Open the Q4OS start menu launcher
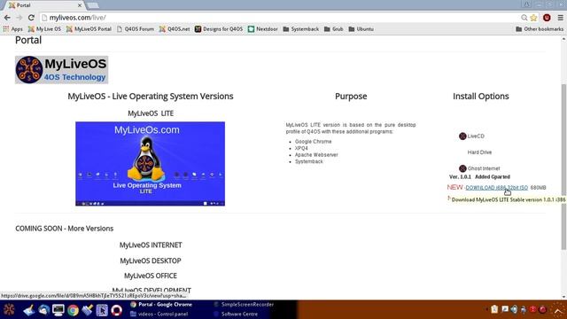Viewport: 567px width, 319px height. click(x=9, y=309)
